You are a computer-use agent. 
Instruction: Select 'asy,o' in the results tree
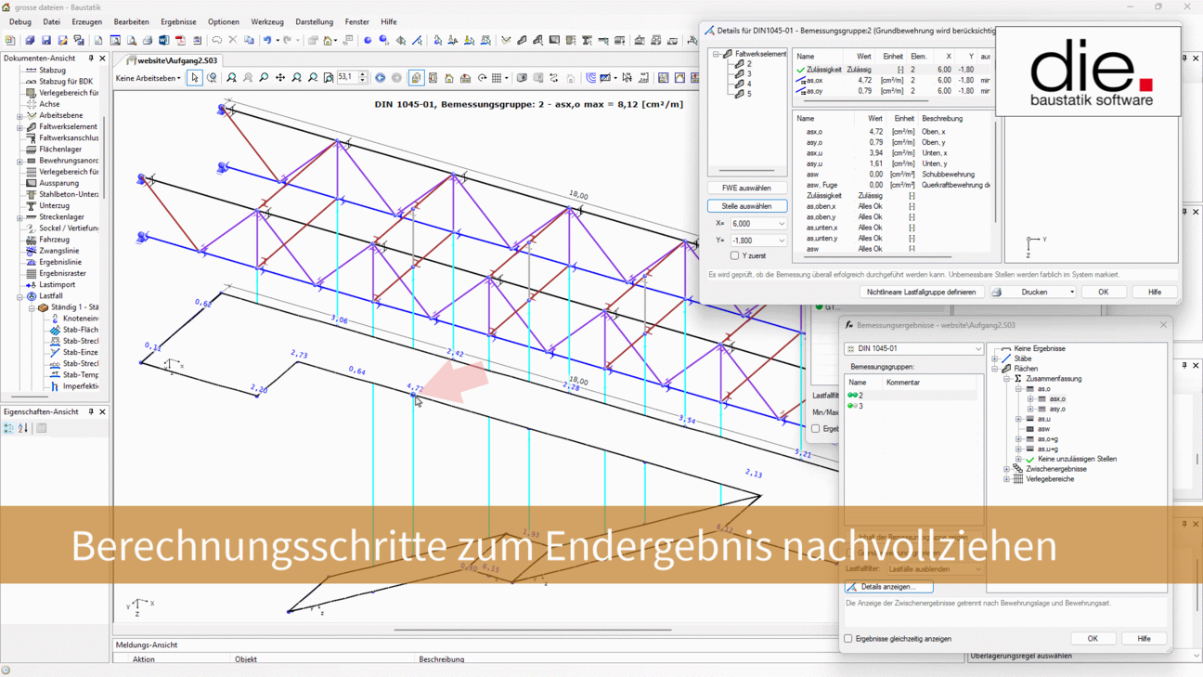[1056, 409]
